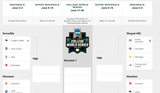Click the Houston UH logo
The image size is (160, 93).
click(x=130, y=83)
